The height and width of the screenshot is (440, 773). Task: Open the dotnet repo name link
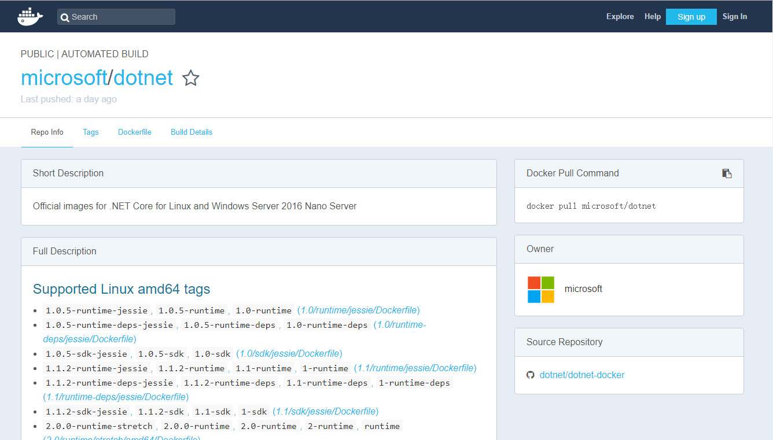(143, 77)
